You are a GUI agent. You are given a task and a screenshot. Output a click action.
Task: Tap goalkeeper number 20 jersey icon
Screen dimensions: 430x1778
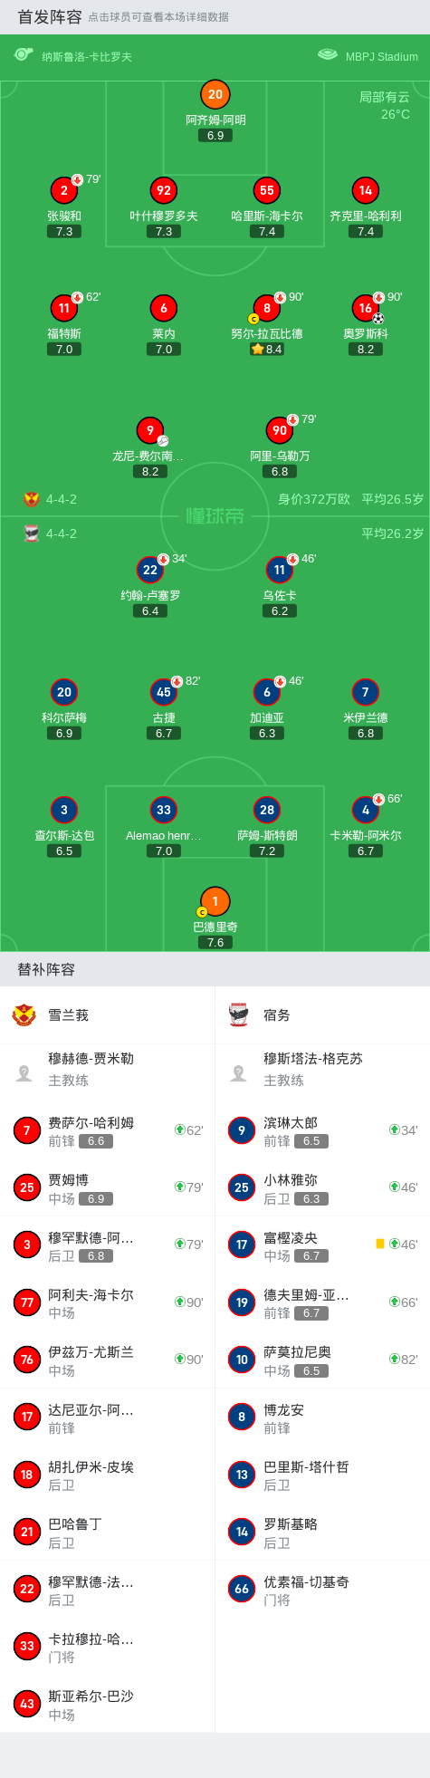pyautogui.click(x=215, y=94)
